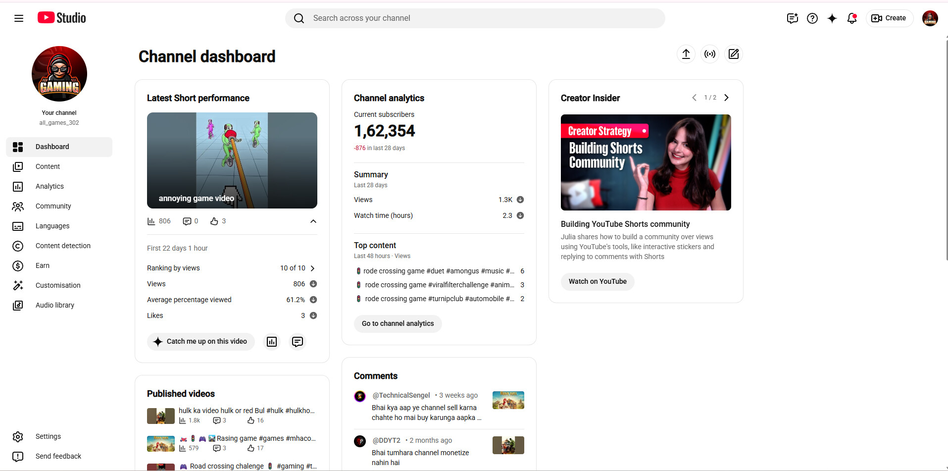948x471 pixels.
Task: Open analytics icon for latest Short
Action: (x=272, y=342)
